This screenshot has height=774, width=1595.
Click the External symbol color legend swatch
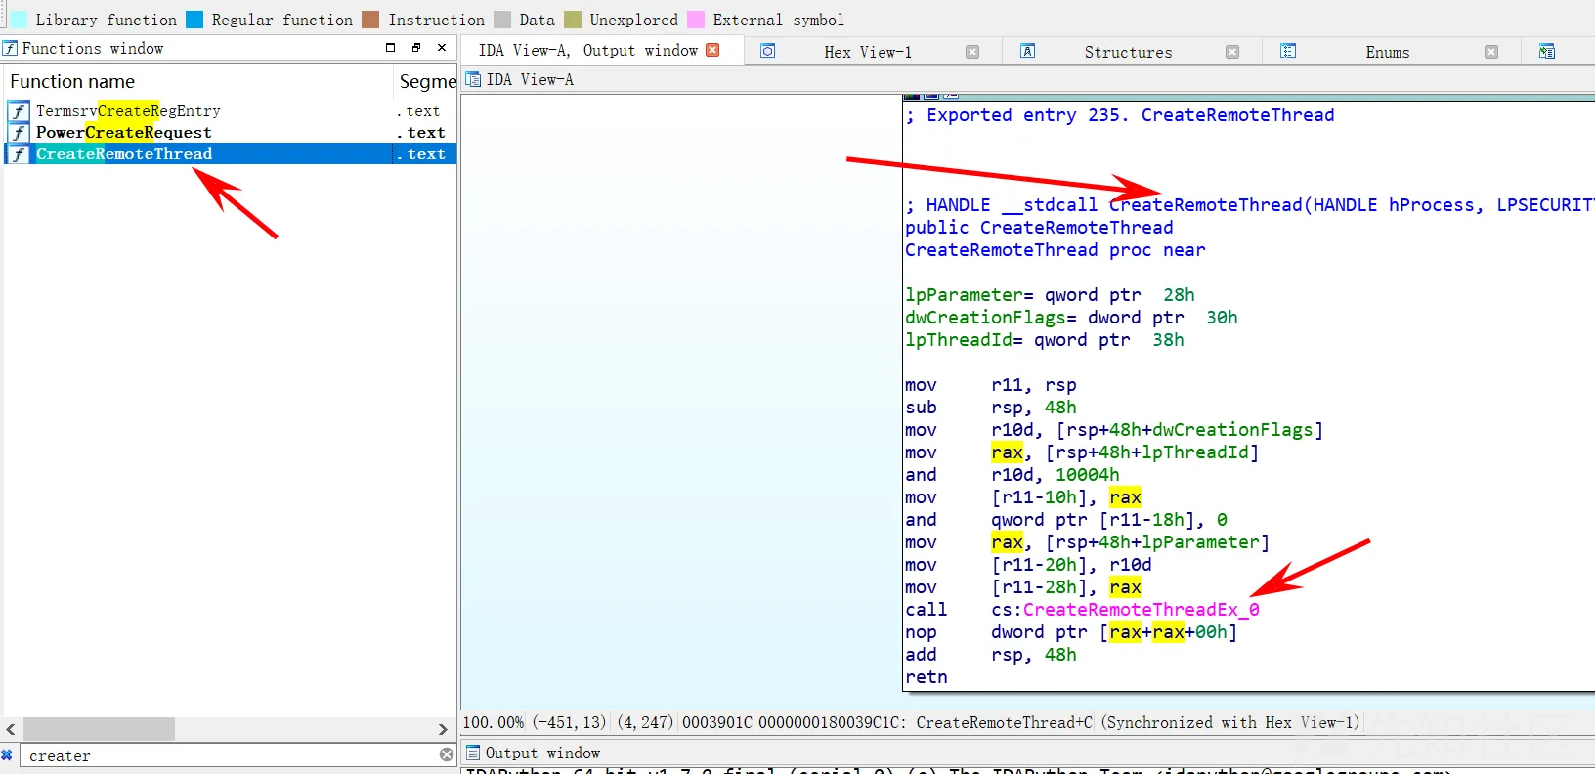(x=696, y=20)
